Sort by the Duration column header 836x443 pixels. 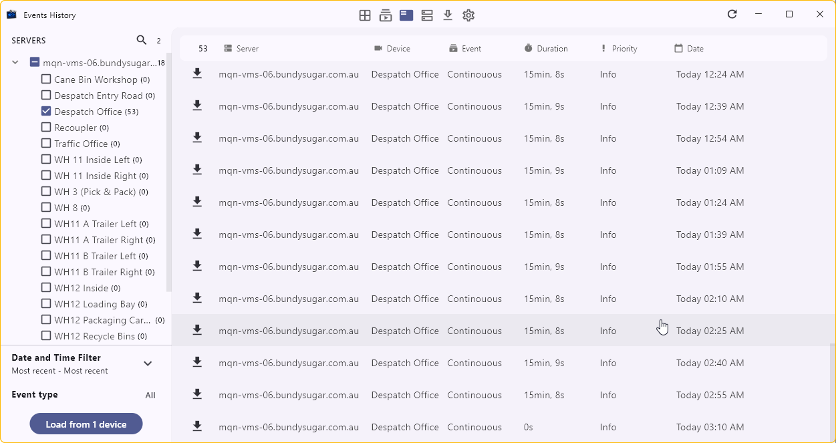tap(546, 49)
